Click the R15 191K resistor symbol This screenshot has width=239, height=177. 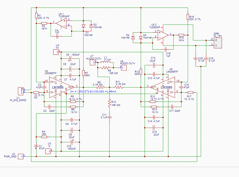tap(181, 35)
